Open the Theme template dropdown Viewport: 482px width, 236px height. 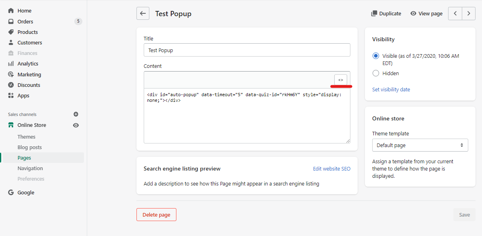tap(420, 145)
